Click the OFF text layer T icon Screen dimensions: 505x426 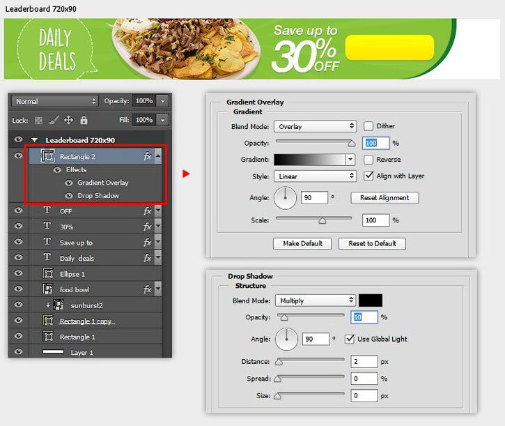pos(47,211)
